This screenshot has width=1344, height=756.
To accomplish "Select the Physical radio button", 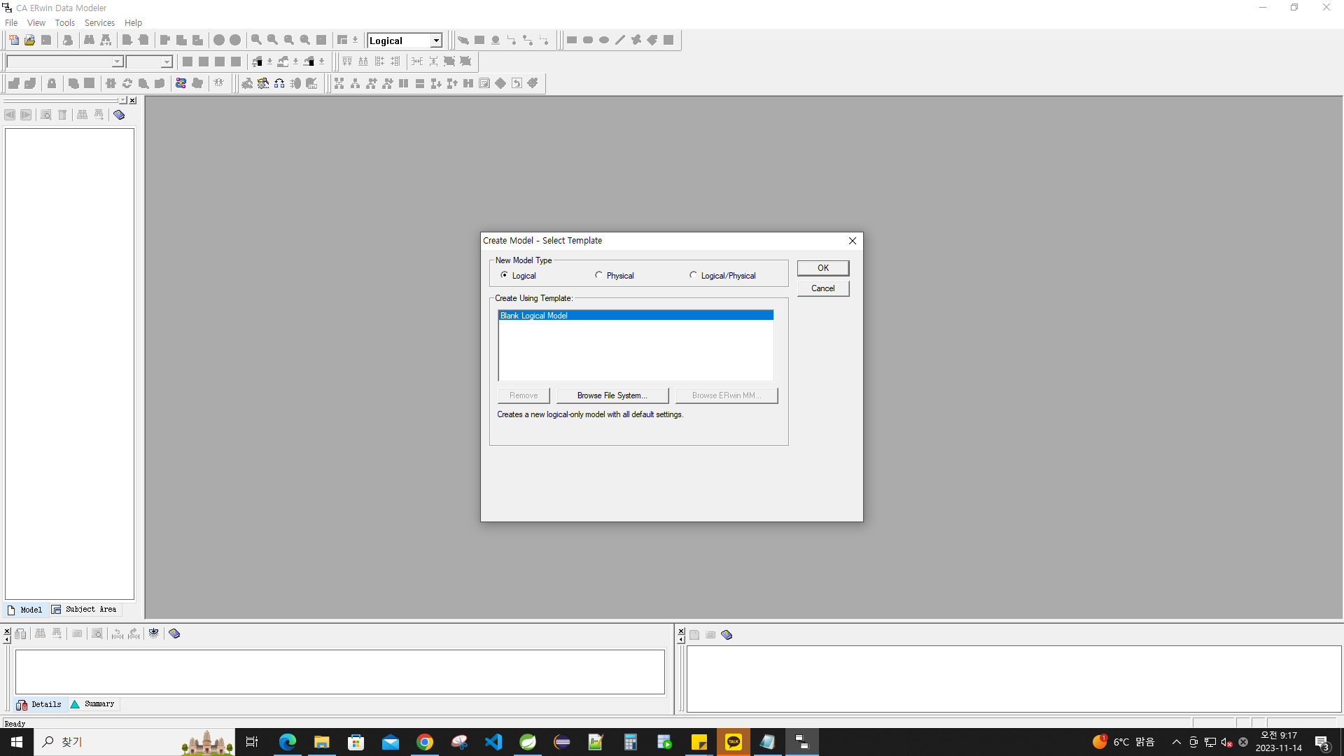I will click(598, 275).
